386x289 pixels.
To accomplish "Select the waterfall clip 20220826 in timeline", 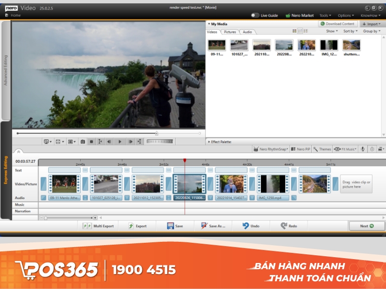I will click(190, 184).
